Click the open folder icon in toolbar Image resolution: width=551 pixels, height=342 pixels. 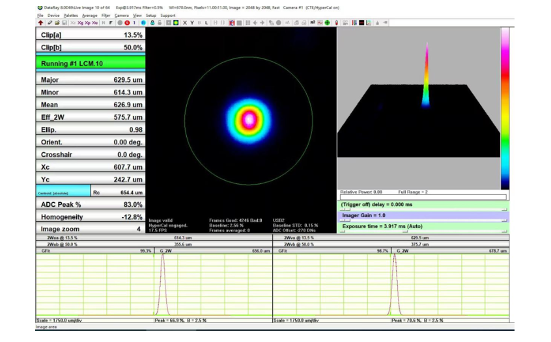pos(57,23)
